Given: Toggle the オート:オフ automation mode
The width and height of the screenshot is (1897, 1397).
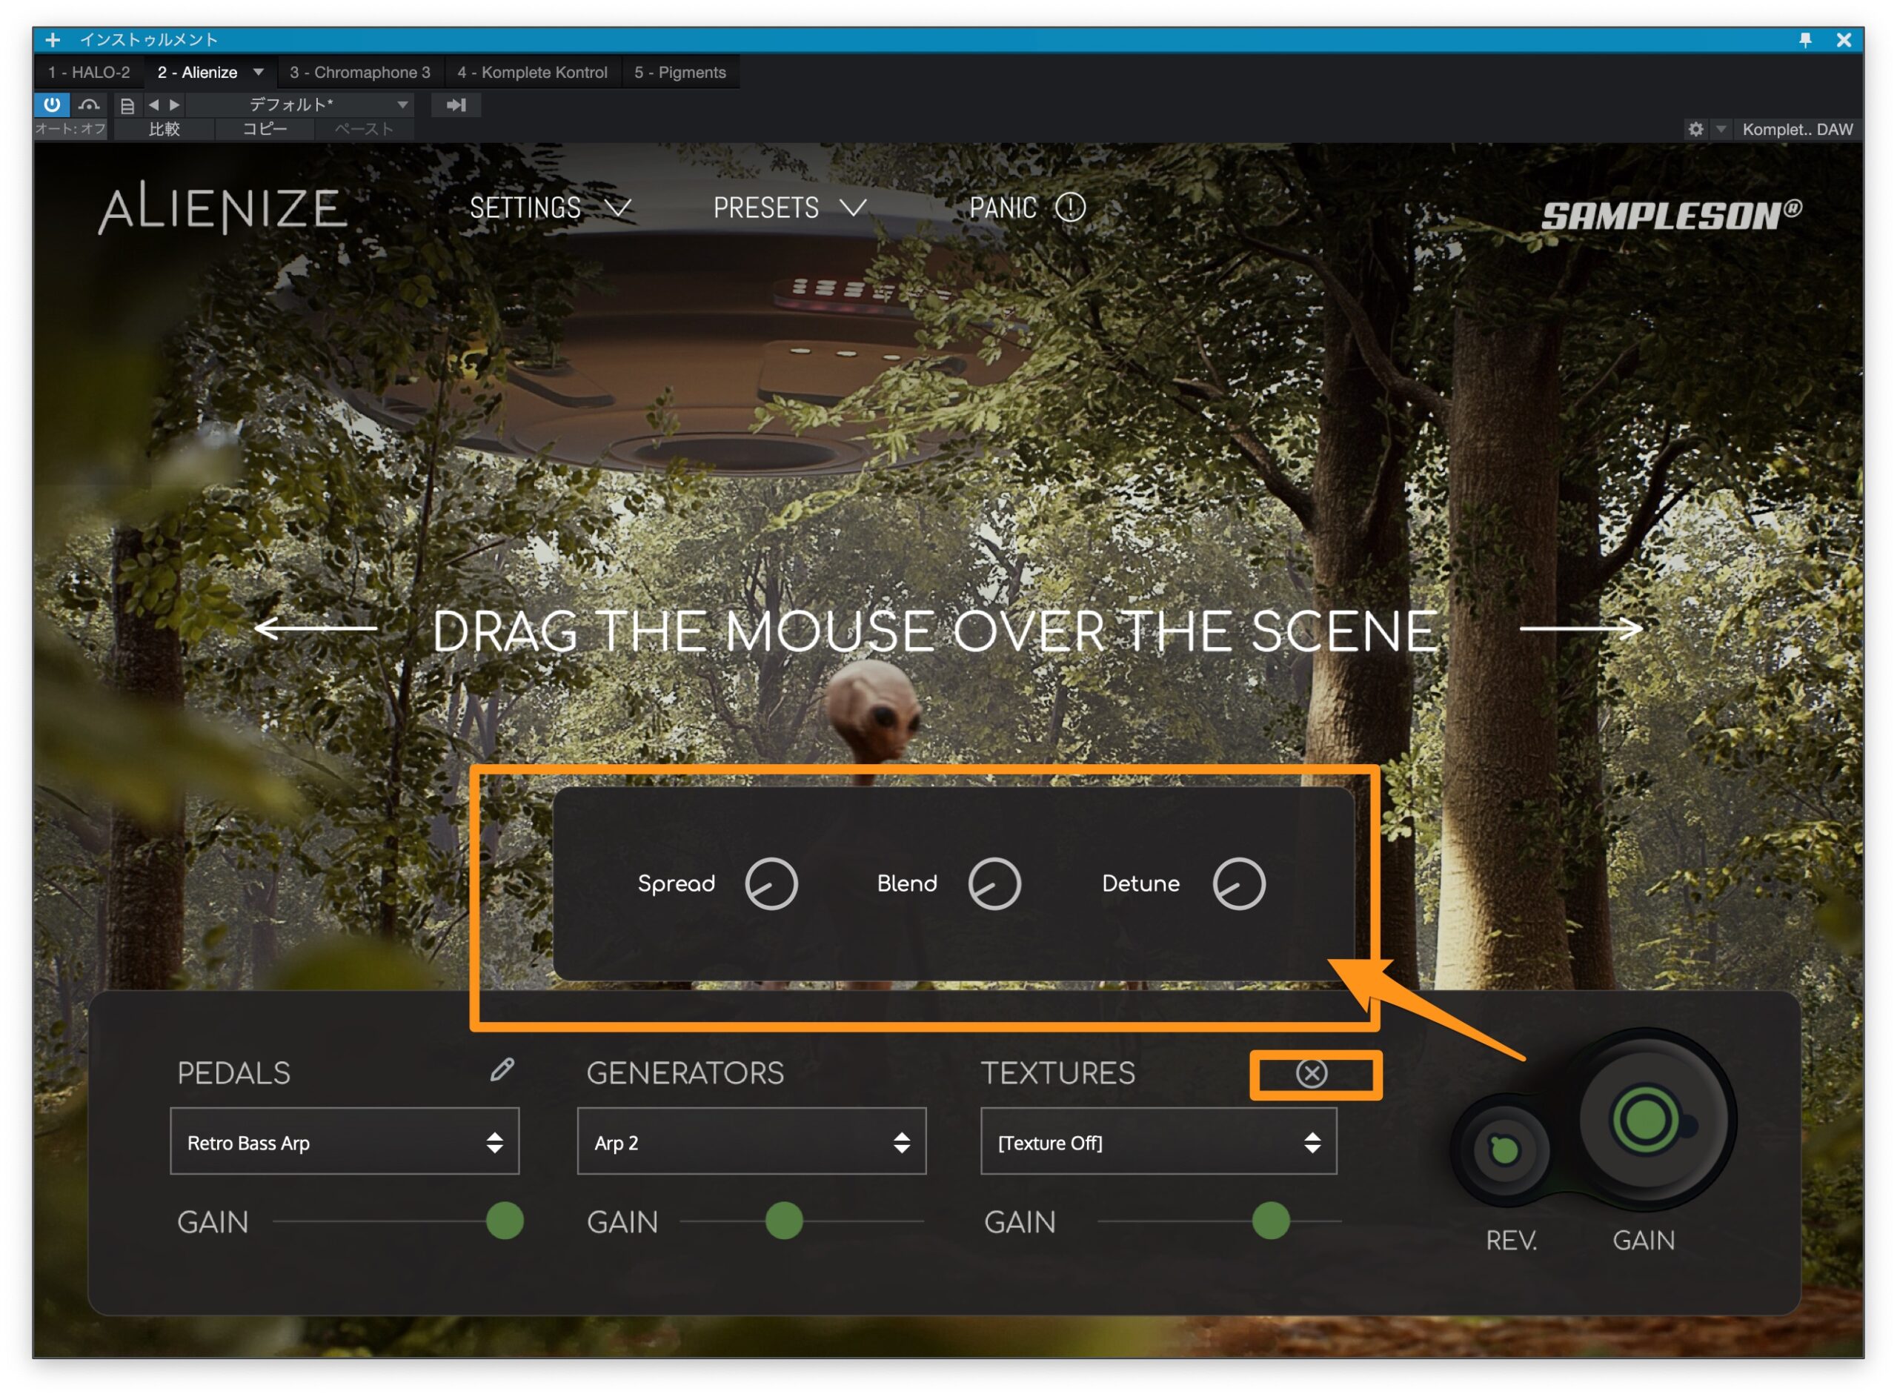Looking at the screenshot, I should click(71, 130).
